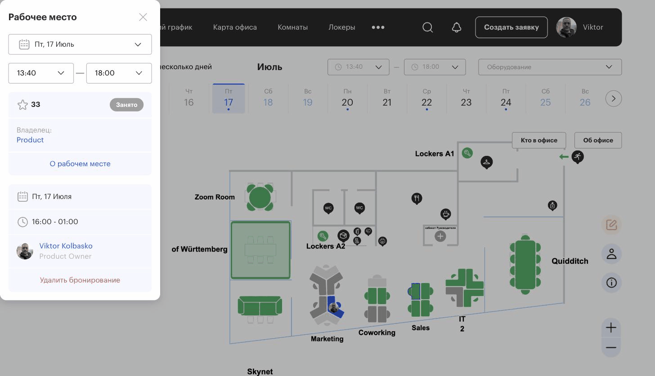
Task: Go to next dates with arrow
Action: coord(614,98)
